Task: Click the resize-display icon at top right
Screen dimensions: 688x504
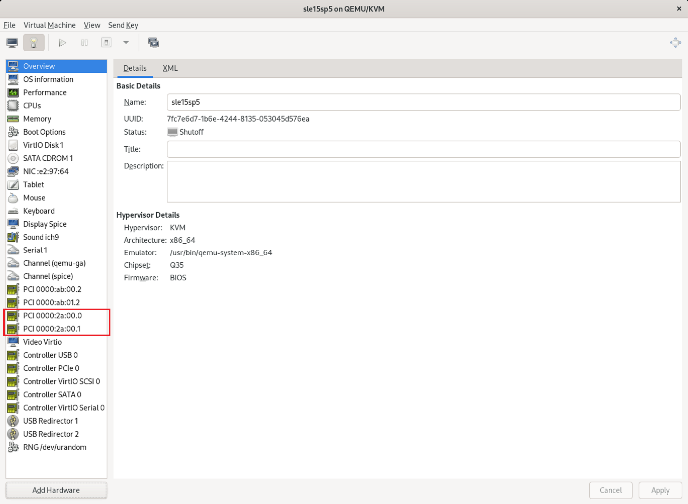Action: 675,42
